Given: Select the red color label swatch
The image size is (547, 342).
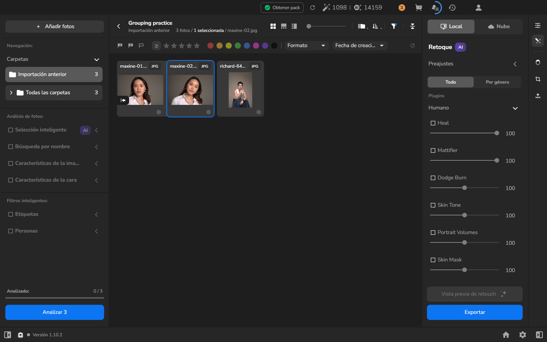Looking at the screenshot, I should (210, 46).
